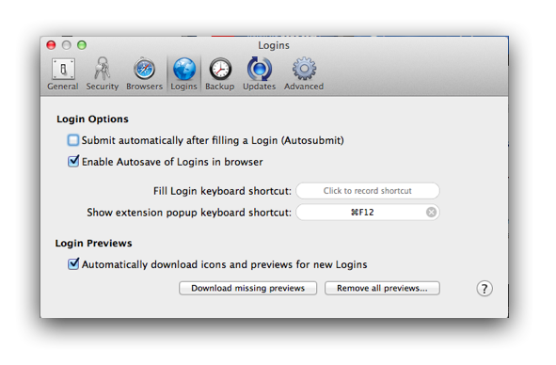Click the Fill Login keyboard shortcut label
Image resolution: width=556 pixels, height=365 pixels.
[222, 191]
